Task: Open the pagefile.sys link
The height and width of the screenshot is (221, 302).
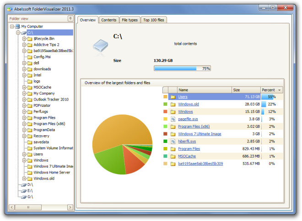Action: 188,119
